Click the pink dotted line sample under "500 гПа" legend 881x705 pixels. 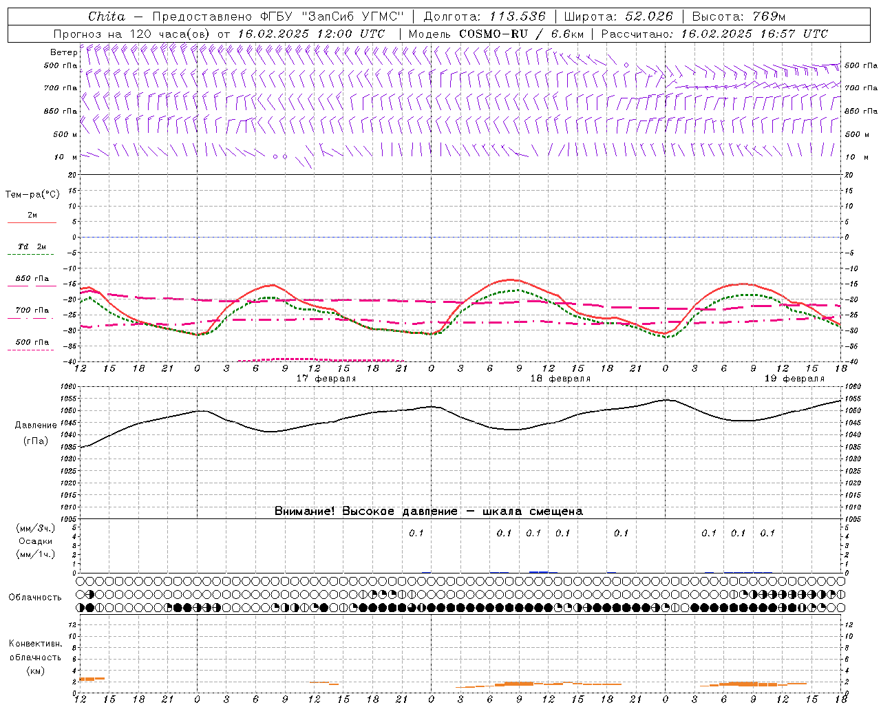(30, 350)
